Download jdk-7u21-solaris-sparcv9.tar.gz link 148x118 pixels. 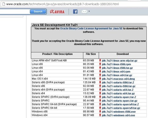tap(121, 108)
